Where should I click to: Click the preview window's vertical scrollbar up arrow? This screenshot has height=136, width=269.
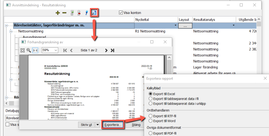point(169,57)
